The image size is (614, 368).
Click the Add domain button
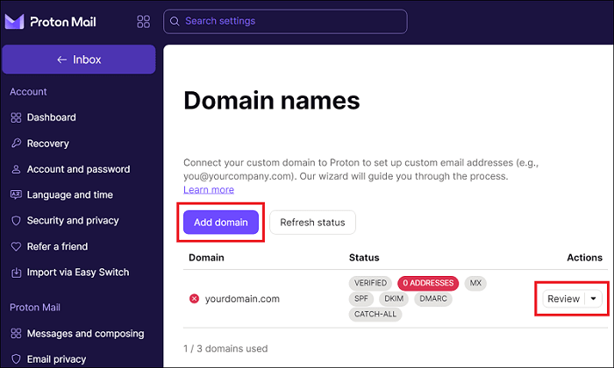click(221, 223)
